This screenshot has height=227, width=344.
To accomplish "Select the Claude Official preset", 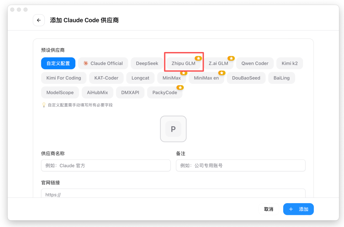I will click(103, 63).
